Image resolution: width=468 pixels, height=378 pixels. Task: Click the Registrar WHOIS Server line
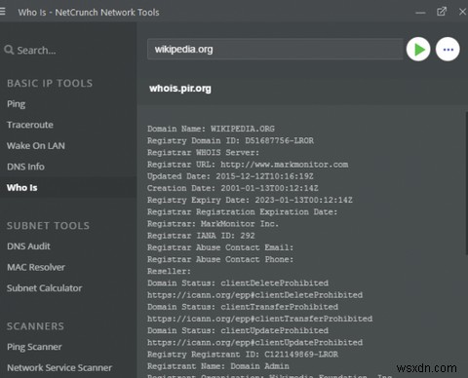203,152
